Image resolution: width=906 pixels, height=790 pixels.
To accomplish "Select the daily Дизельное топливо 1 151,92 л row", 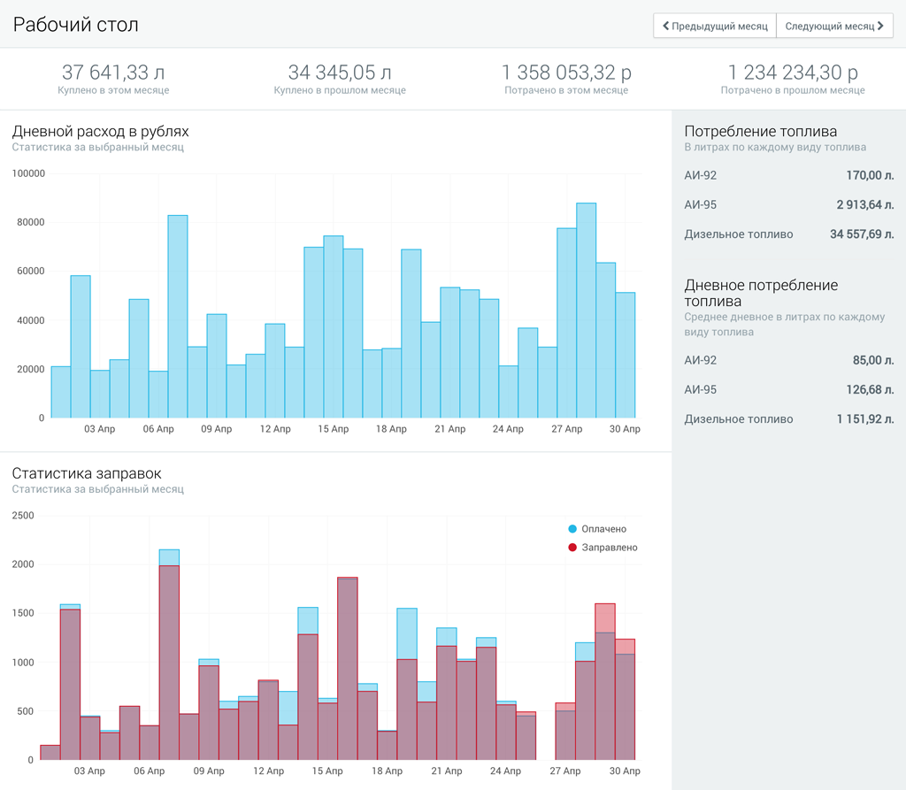I will click(788, 419).
